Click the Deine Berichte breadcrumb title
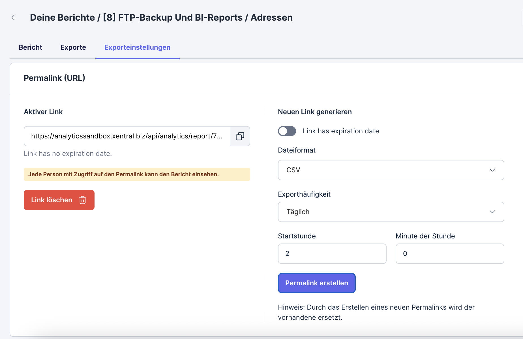Viewport: 523px width, 339px height. click(x=62, y=18)
